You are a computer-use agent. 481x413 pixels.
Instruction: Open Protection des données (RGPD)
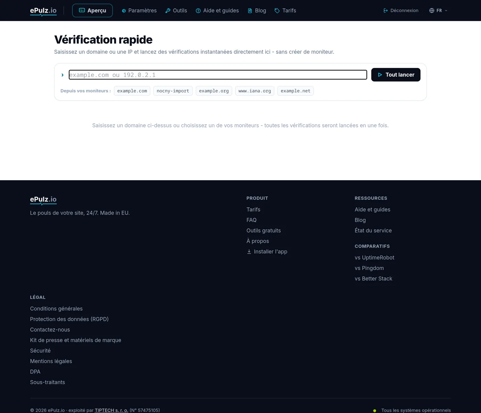[x=69, y=319]
